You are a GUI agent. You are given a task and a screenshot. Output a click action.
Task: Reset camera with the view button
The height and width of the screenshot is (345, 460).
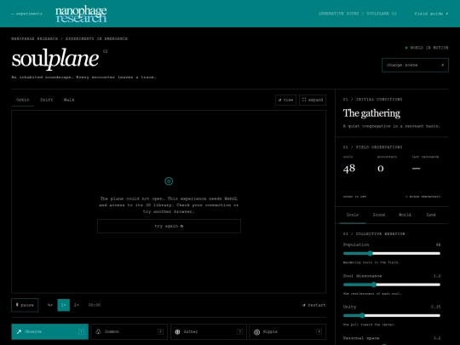285,100
